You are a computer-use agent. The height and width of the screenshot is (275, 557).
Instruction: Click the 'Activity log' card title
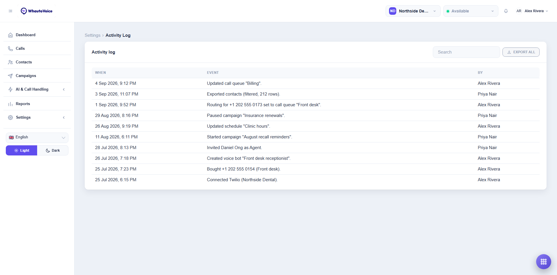(103, 52)
